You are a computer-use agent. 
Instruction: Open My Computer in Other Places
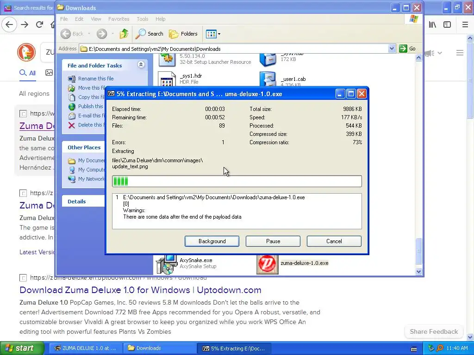91,170
